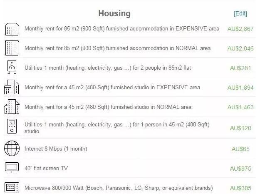This screenshot has width=270, height=194.
Task: Click the studio buildings icon for NORMAL area
Action: click(11, 107)
